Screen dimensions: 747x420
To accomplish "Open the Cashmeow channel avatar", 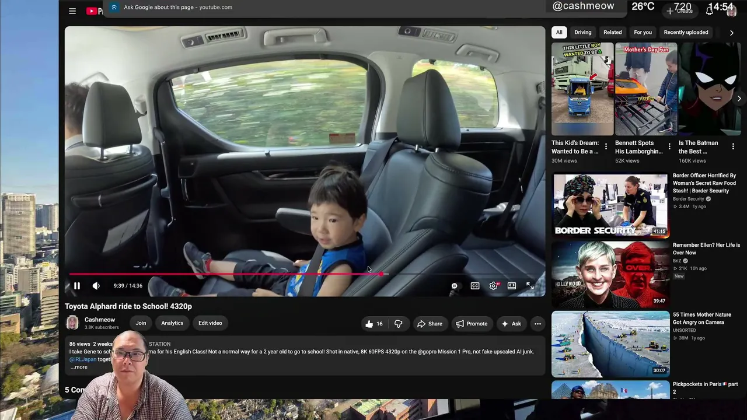I will 72,323.
